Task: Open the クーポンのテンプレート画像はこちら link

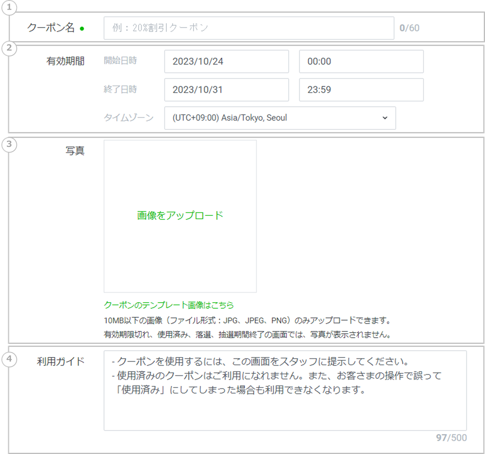Action: 169,305
